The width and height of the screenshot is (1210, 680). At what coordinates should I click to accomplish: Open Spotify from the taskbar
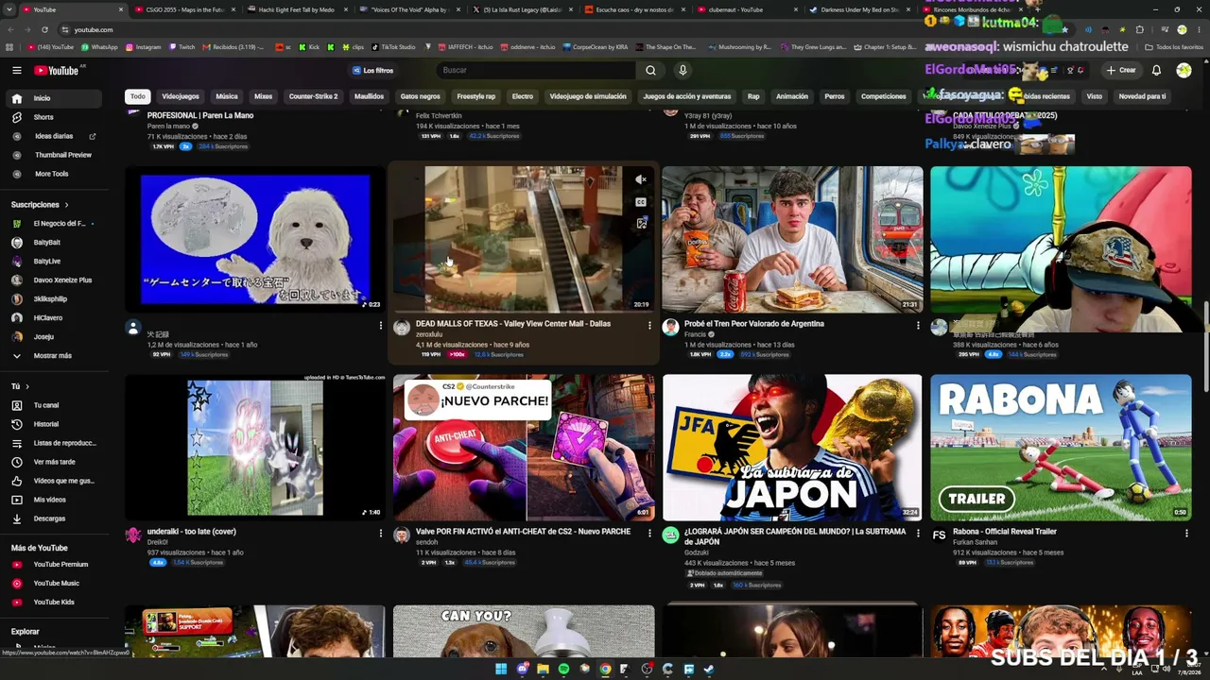563,670
